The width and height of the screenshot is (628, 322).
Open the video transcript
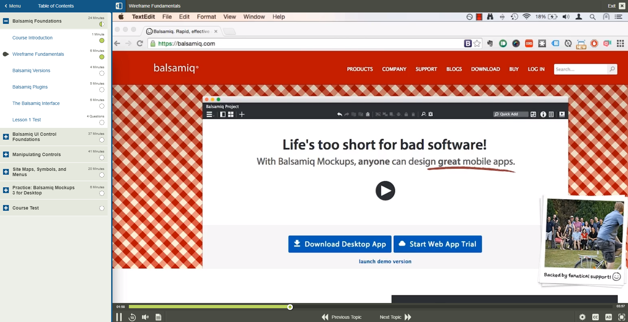pyautogui.click(x=158, y=317)
